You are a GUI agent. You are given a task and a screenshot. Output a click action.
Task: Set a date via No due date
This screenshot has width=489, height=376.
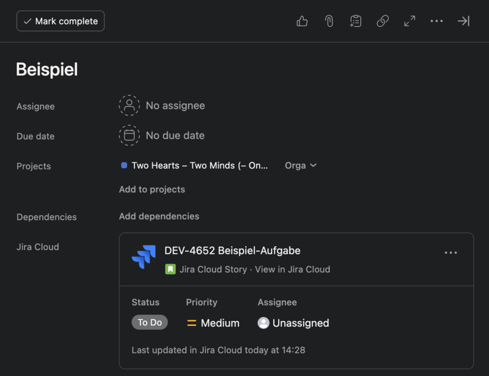click(175, 136)
